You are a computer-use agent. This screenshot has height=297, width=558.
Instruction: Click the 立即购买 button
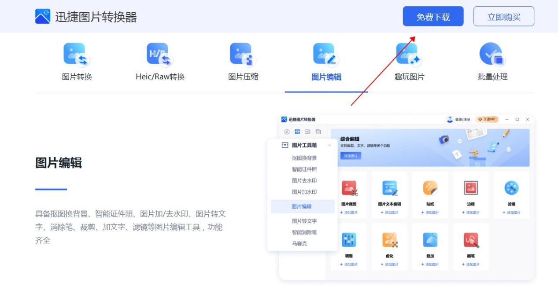pos(504,16)
